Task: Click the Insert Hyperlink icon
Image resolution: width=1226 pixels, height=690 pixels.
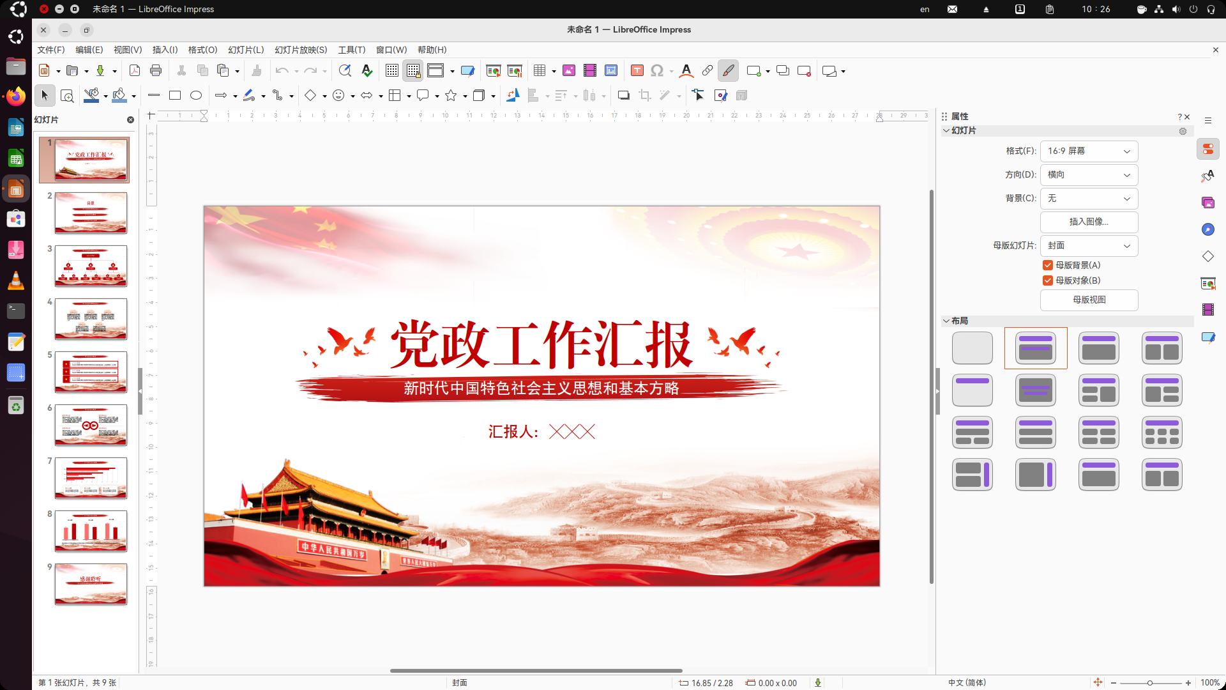Action: (708, 71)
